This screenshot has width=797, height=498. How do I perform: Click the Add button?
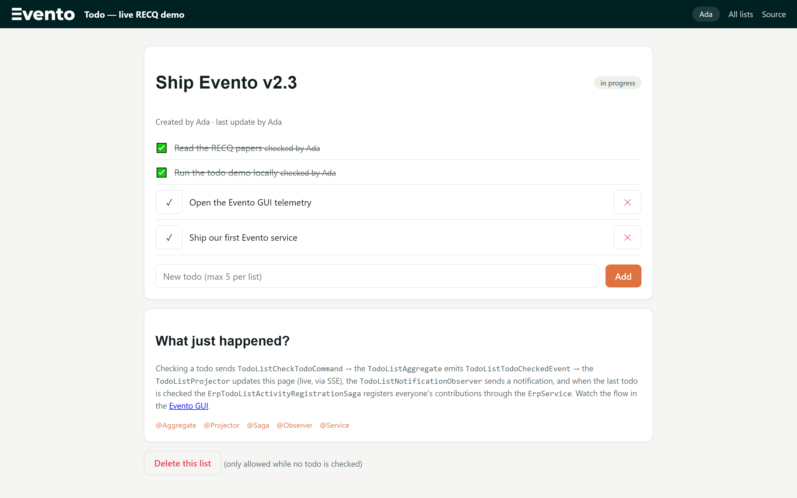623,276
